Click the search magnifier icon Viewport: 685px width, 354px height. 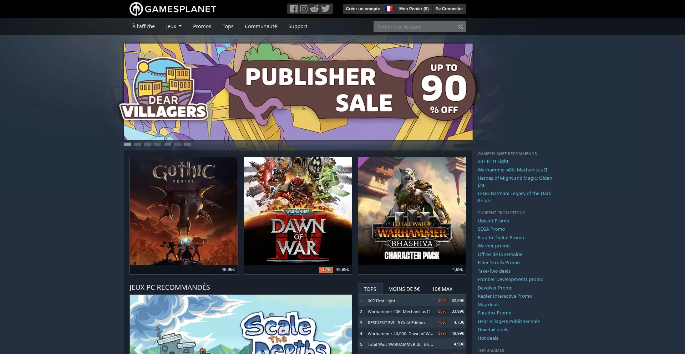click(461, 27)
